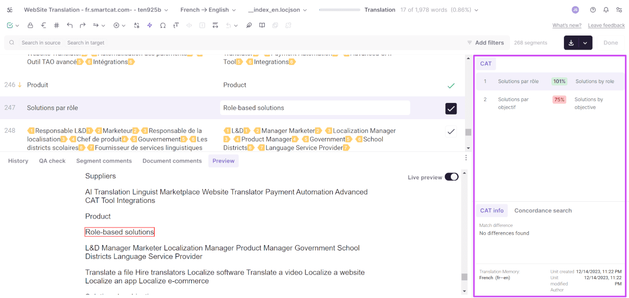629x298 pixels.
Task: Click the purple lightning bolt icon
Action: click(150, 25)
